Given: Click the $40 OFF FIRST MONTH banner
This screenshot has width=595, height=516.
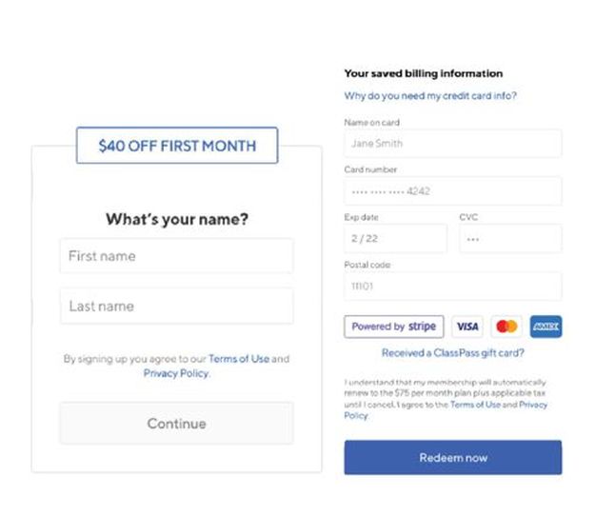Looking at the screenshot, I should pyautogui.click(x=177, y=146).
